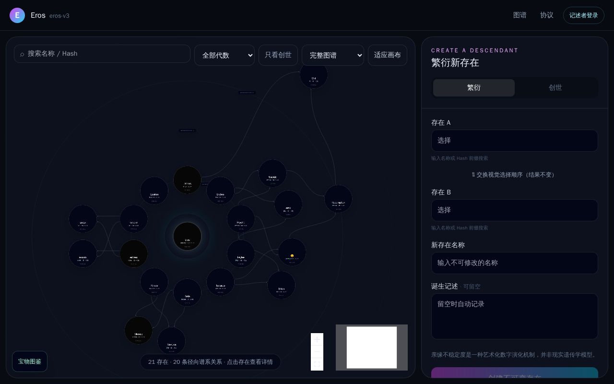Zoom out on the graph canvas
614x384 pixels.
(x=317, y=352)
